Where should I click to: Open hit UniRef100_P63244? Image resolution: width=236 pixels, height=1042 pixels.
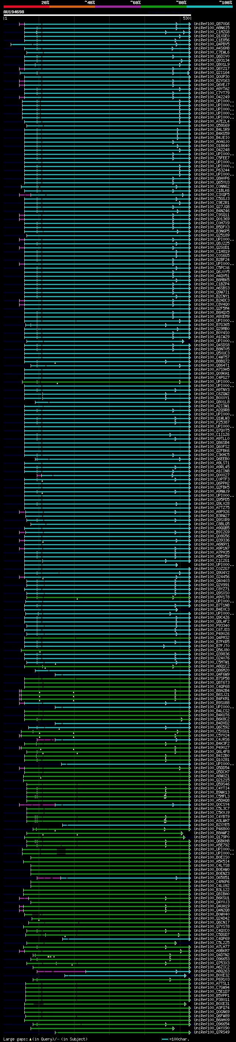click(212, 170)
